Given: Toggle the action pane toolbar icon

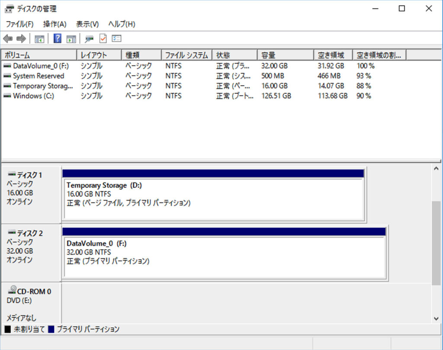Looking at the screenshot, I should coord(71,39).
